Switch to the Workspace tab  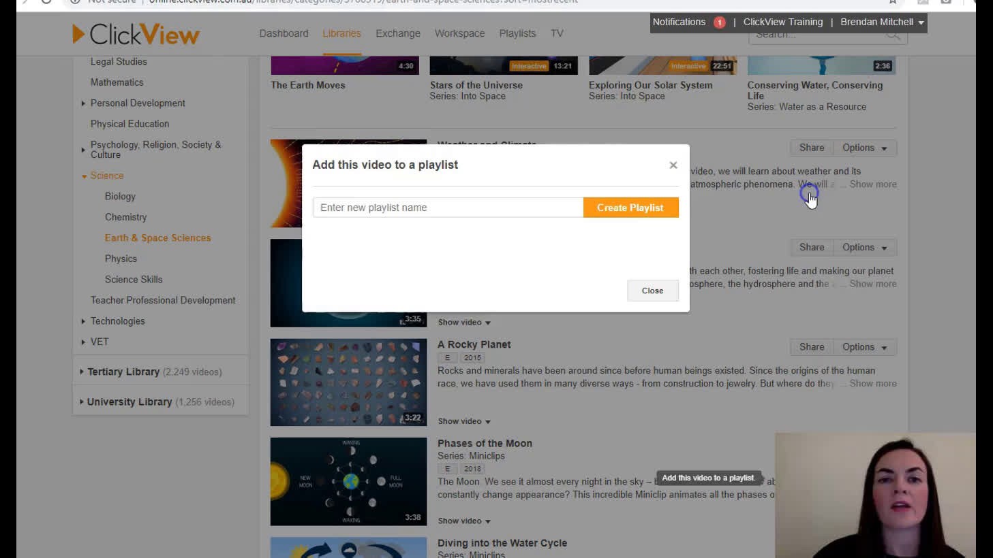pos(460,33)
